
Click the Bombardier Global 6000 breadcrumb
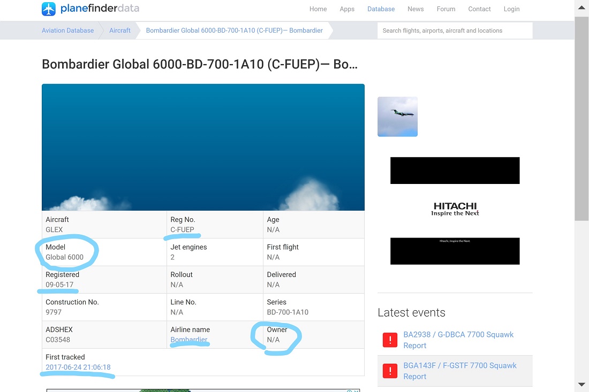[234, 30]
